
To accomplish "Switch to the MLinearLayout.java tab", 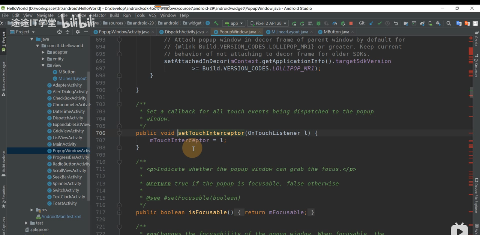I will 289,32.
